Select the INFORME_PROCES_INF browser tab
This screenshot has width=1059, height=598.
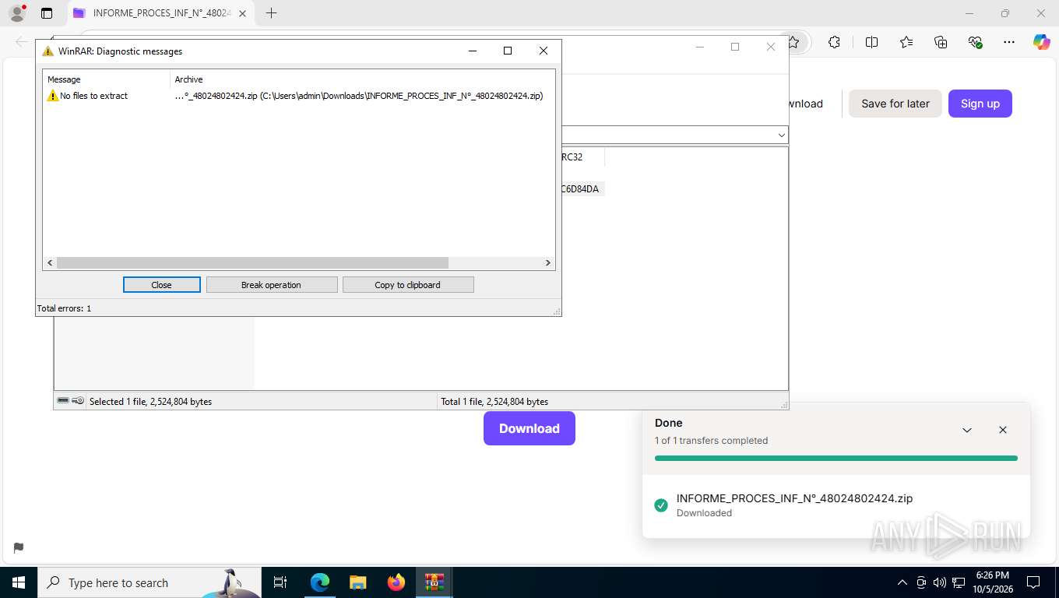click(160, 13)
